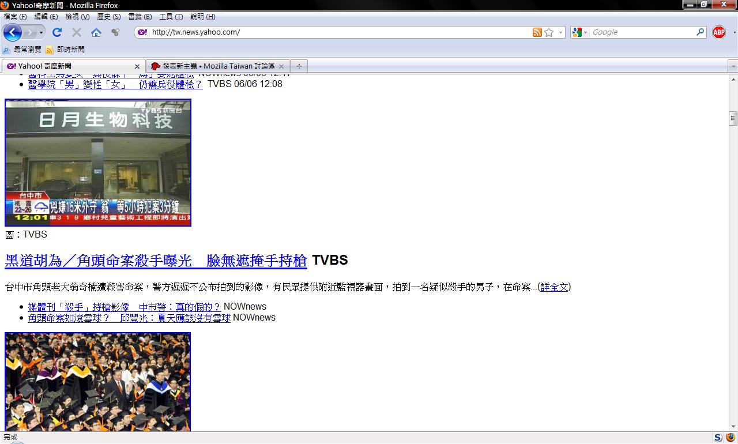This screenshot has width=738, height=444.
Task: Open the address bar URL history dropdown
Action: click(x=560, y=32)
